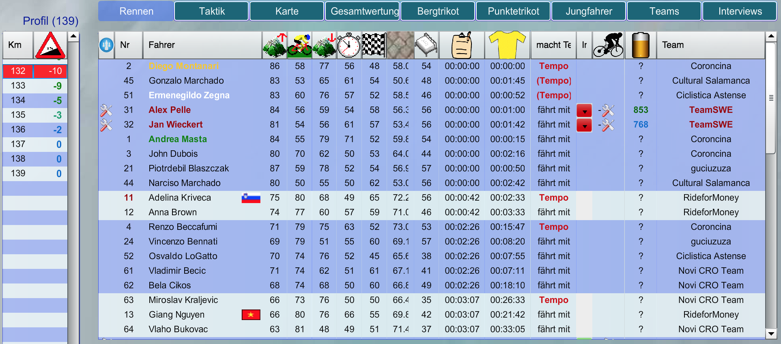Viewport: 781px width, 344px height.
Task: Switch to the Taktik tab
Action: tap(211, 11)
